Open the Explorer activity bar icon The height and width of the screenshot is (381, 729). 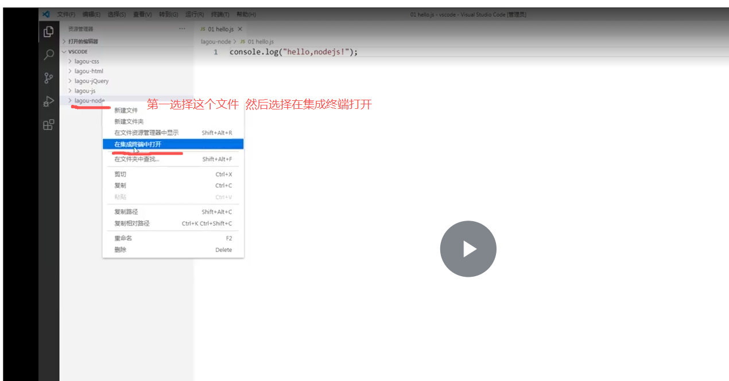point(49,32)
